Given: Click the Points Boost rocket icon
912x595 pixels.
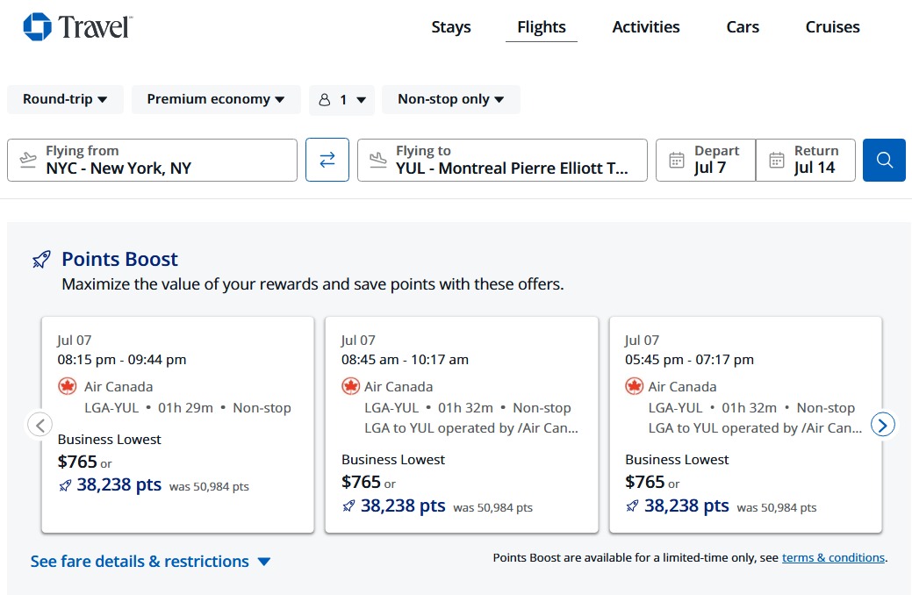Looking at the screenshot, I should point(41,259).
